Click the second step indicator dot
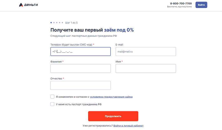The height and width of the screenshot is (130, 222). (x=54, y=23)
